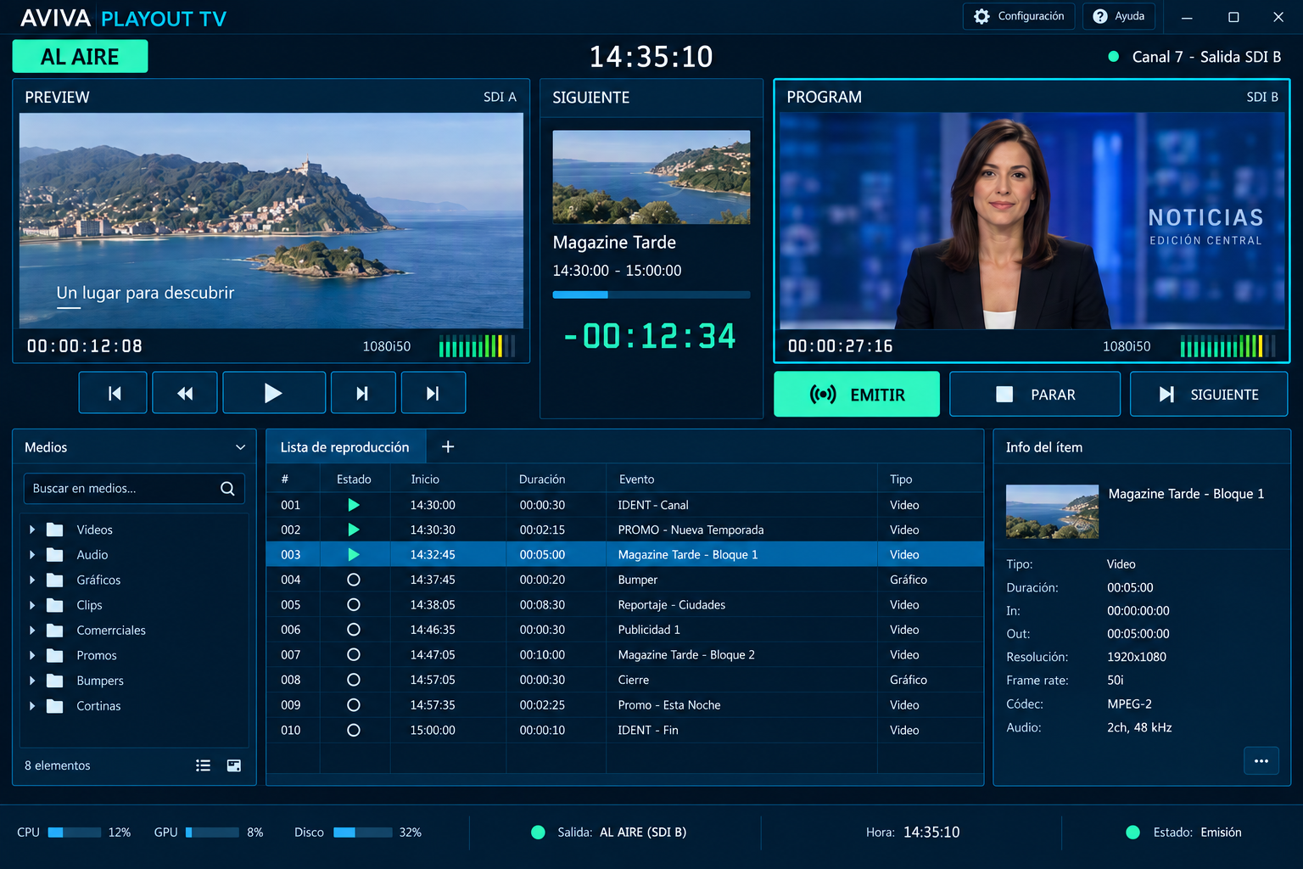Skip to start of preview clip
This screenshot has height=869, width=1303.
(114, 393)
